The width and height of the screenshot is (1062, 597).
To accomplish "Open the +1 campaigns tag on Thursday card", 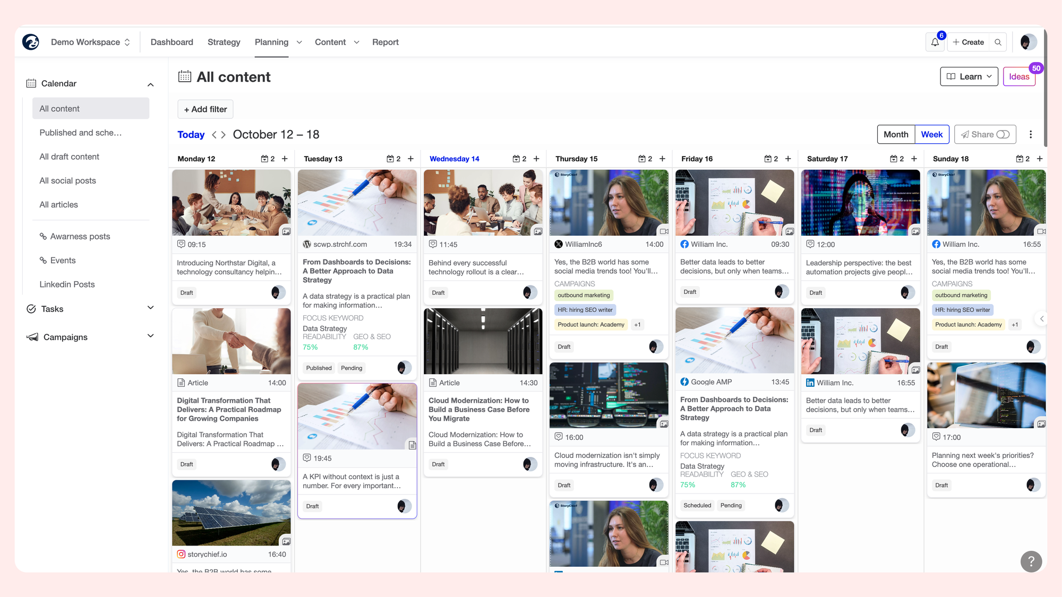I will (x=637, y=325).
